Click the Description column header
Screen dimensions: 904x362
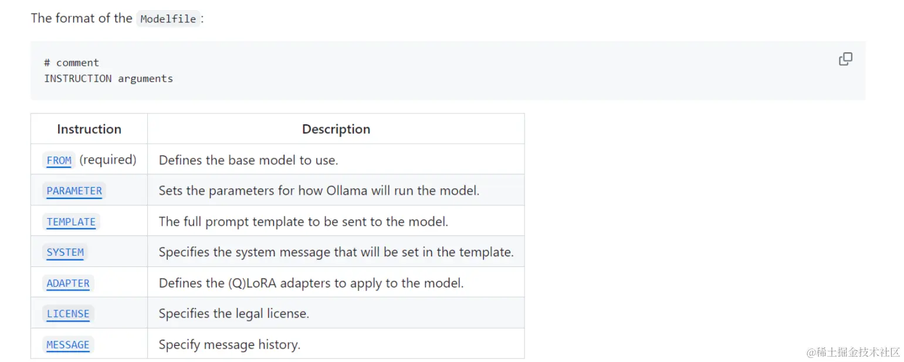coord(336,129)
